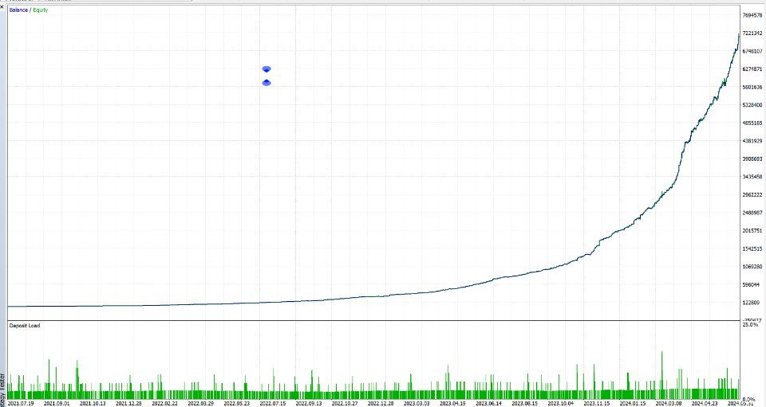The image size is (766, 407).
Task: Click the 2021.07.19 date label
Action: pyautogui.click(x=22, y=404)
